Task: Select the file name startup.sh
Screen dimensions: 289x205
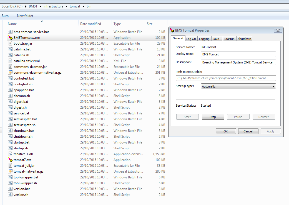Action: click(21, 148)
